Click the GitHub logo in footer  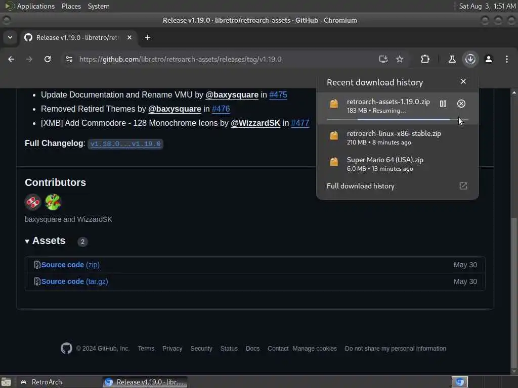pyautogui.click(x=66, y=348)
